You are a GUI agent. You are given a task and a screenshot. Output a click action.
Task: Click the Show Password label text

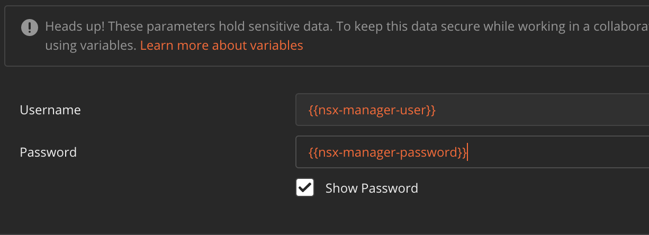[372, 188]
